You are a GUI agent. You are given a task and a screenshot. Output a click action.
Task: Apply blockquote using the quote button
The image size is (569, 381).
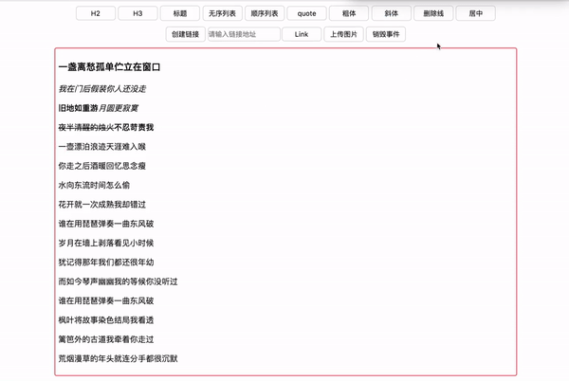pyautogui.click(x=306, y=13)
